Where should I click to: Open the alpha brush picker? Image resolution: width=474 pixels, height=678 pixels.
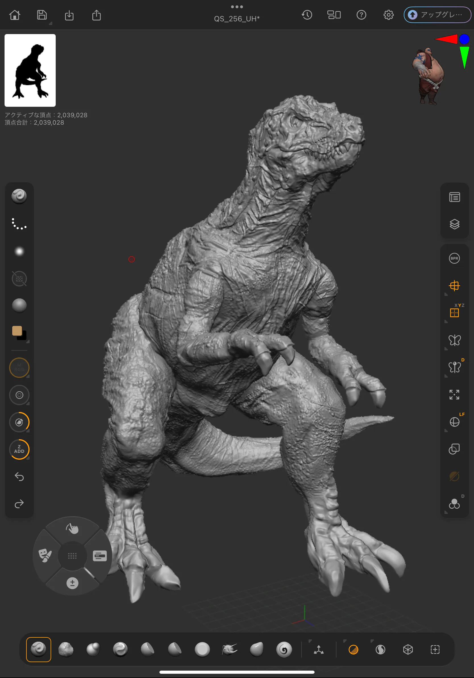tap(19, 251)
